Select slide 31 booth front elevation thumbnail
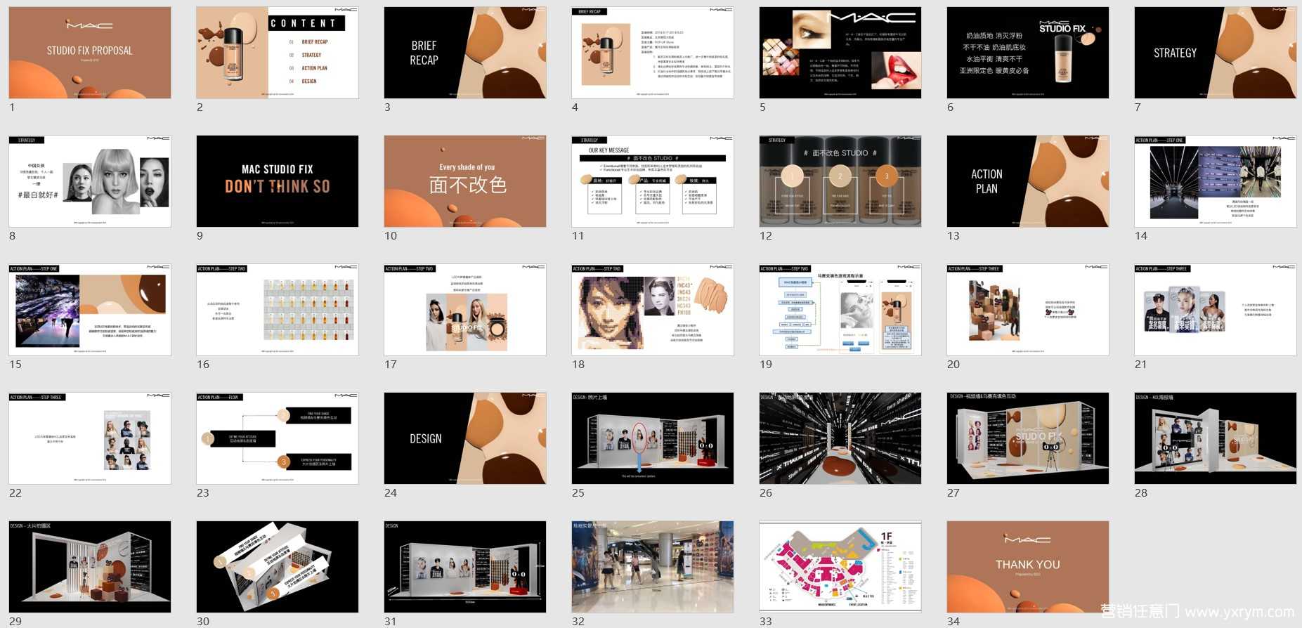1302x628 pixels. pyautogui.click(x=465, y=567)
